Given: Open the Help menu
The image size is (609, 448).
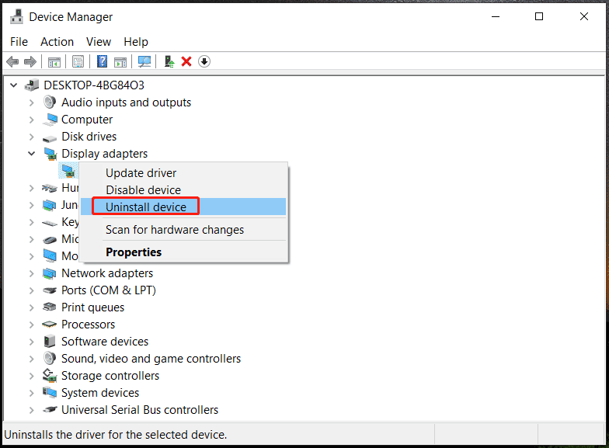Looking at the screenshot, I should click(x=136, y=42).
